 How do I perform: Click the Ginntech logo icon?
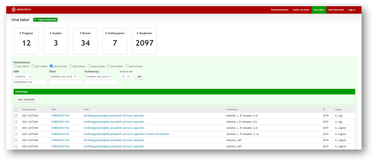click(14, 10)
